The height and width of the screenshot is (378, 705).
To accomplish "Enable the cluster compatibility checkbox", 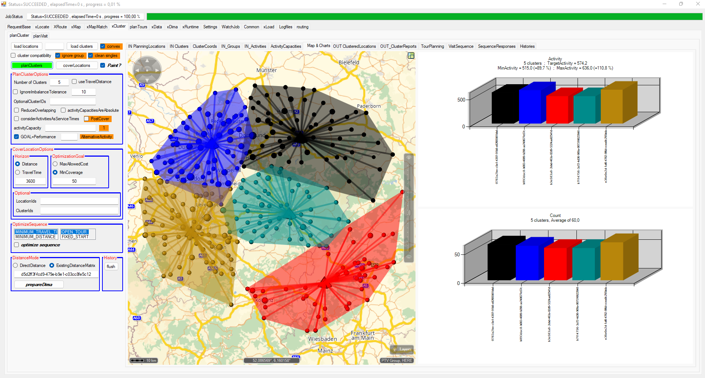I will pos(14,56).
